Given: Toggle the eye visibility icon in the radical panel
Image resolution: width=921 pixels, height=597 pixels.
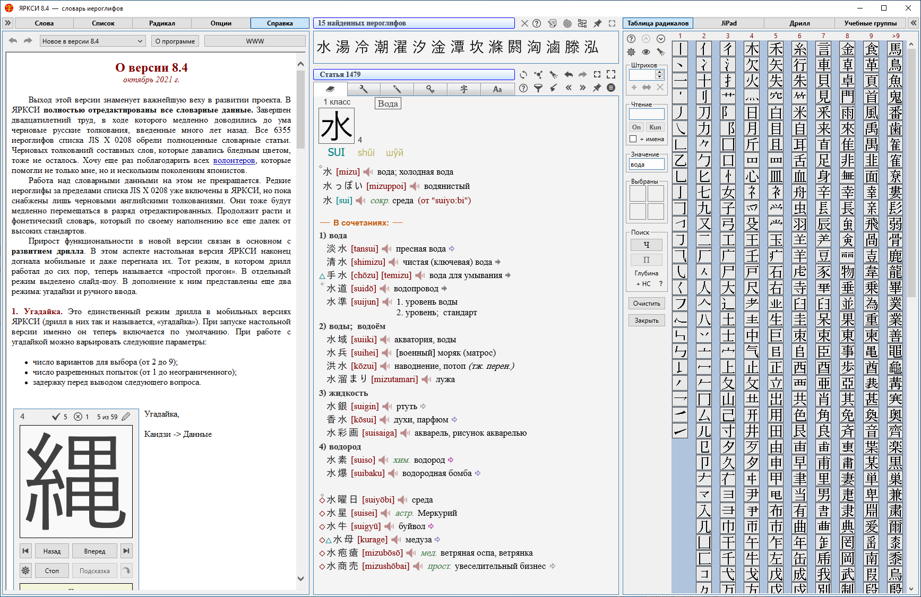Looking at the screenshot, I should point(646,52).
